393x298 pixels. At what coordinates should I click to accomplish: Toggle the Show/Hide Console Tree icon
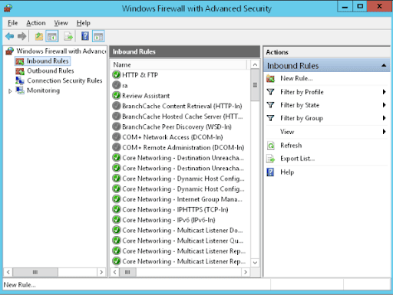pos(52,36)
